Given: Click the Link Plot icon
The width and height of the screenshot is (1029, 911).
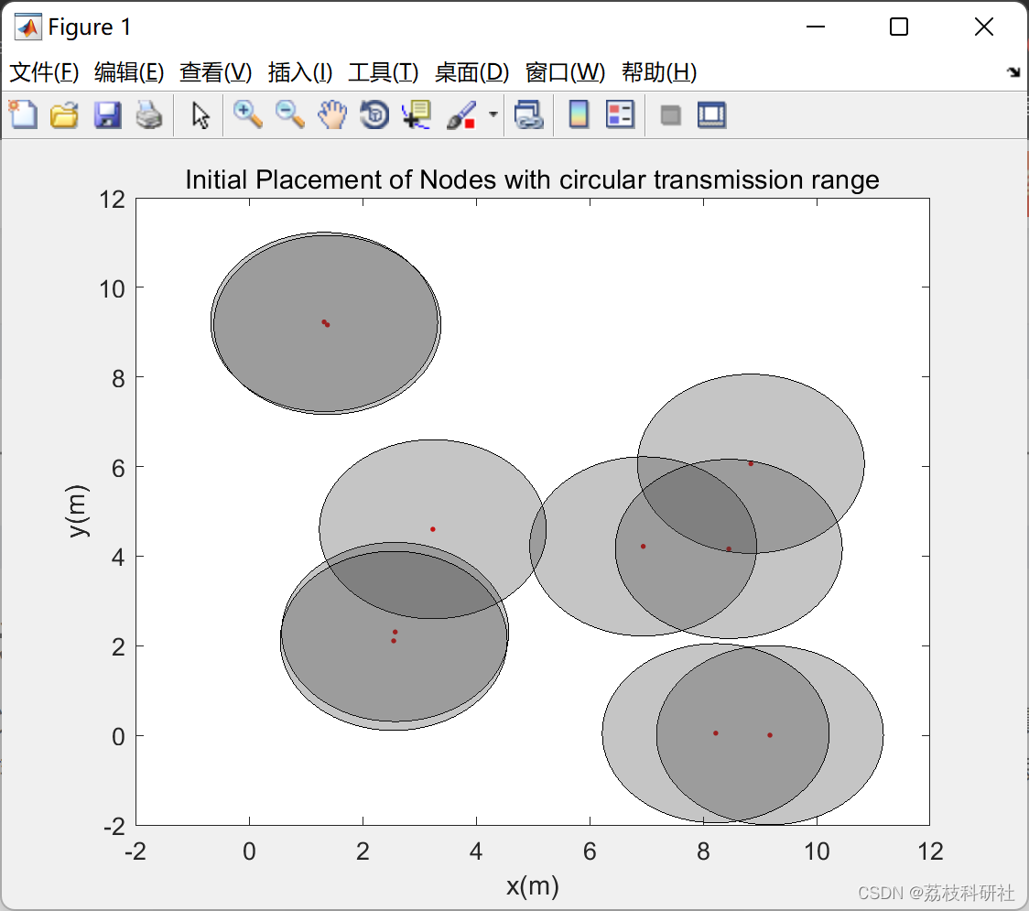Looking at the screenshot, I should 529,114.
